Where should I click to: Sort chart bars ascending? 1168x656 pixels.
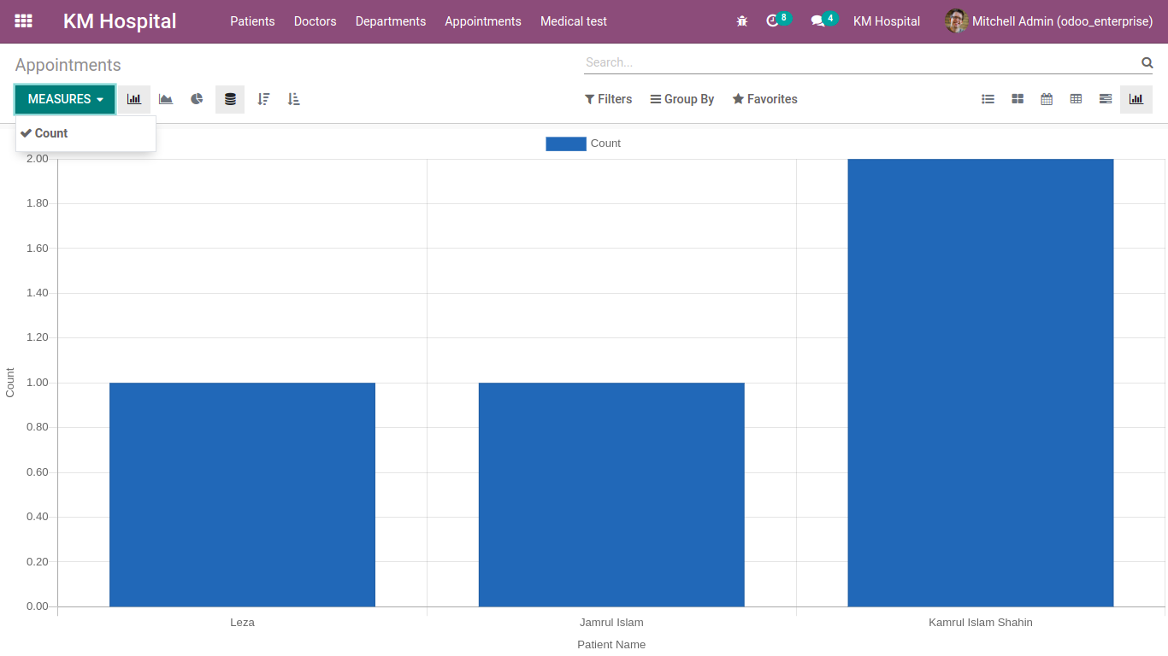tap(294, 99)
